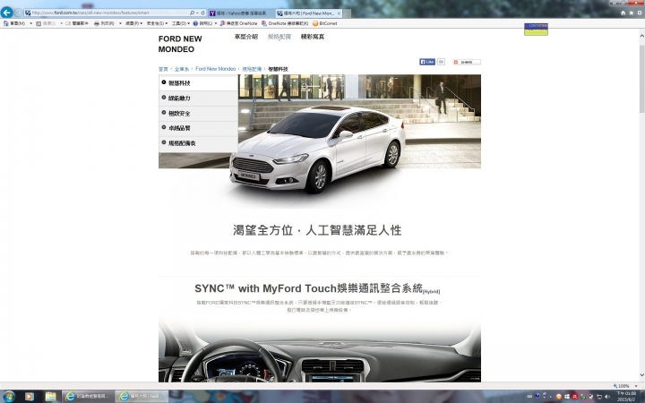Open the 100% zoom level dropdown
Image resolution: width=645 pixels, height=403 pixels.
(x=636, y=386)
